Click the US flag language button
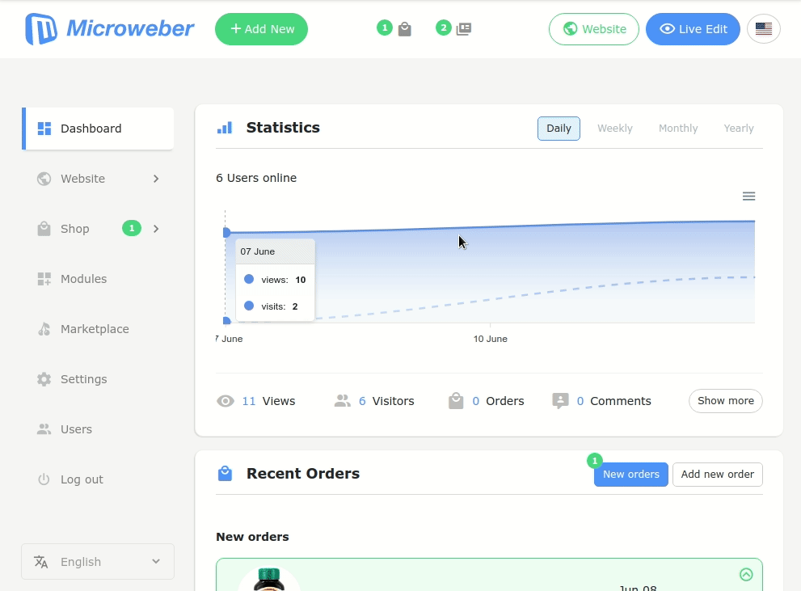Image resolution: width=801 pixels, height=591 pixels. (x=763, y=28)
